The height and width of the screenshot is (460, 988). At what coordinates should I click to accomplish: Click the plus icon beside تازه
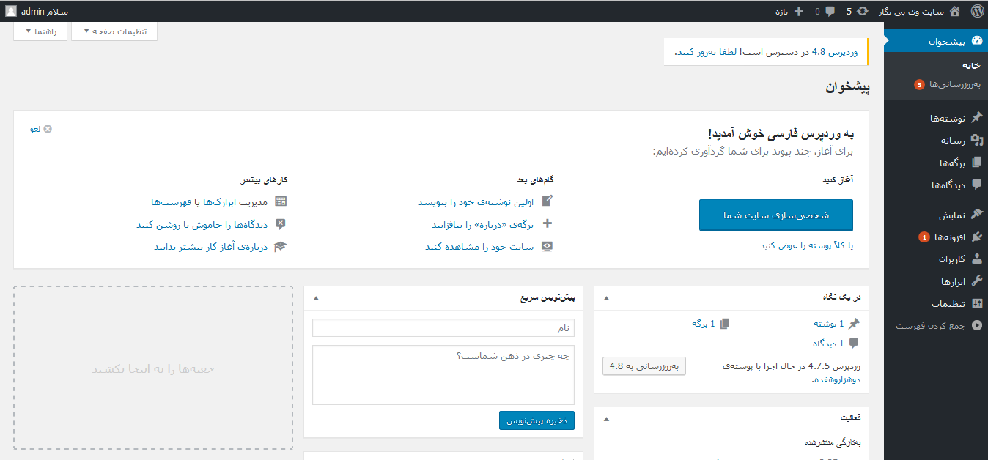tap(799, 11)
